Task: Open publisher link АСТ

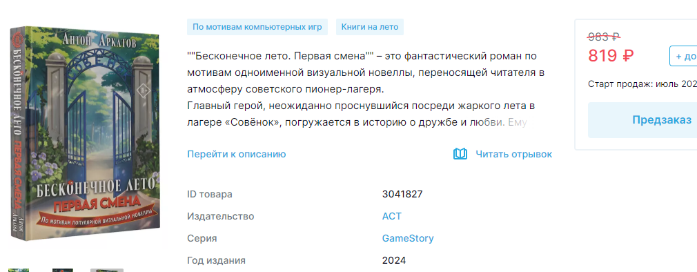Action: 391,217
